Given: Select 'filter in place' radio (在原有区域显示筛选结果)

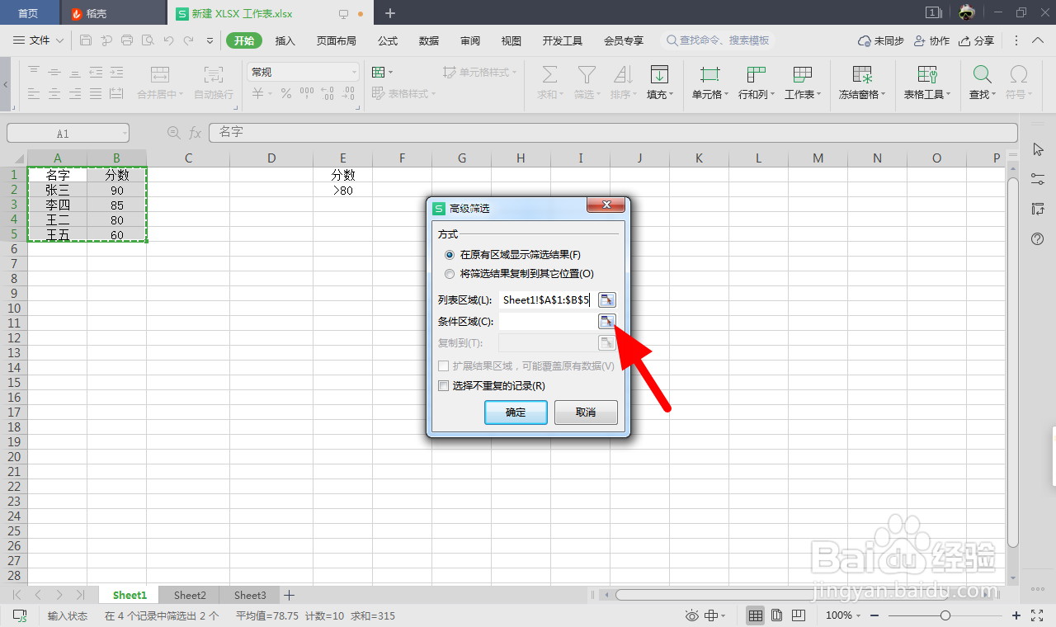Looking at the screenshot, I should click(449, 255).
